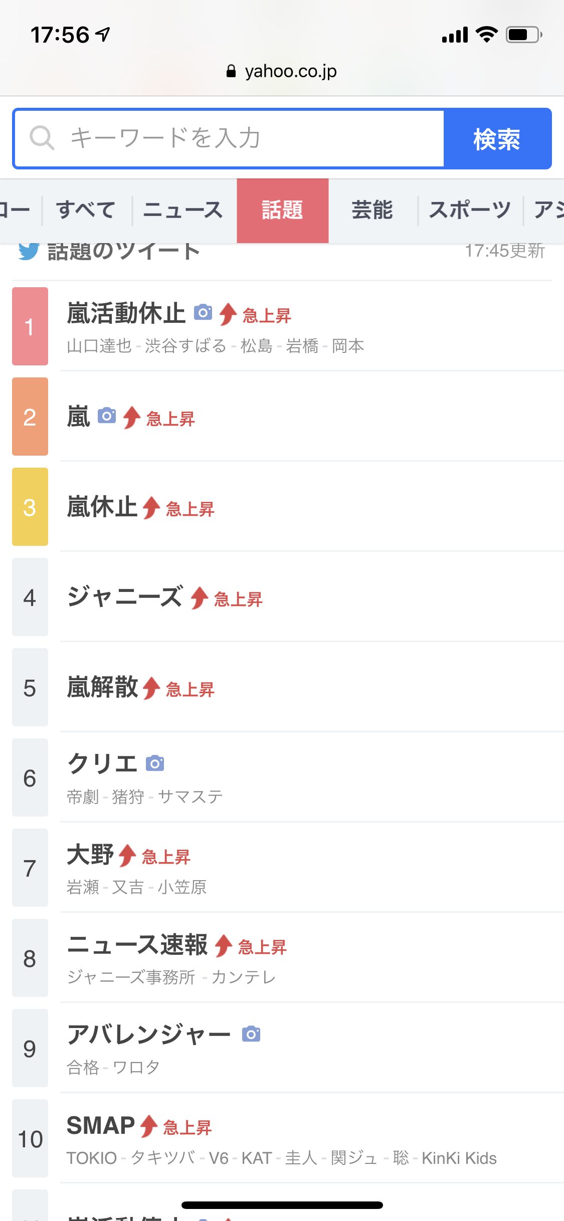564x1221 pixels.
Task: Switch to the 芸能 tab
Action: click(372, 210)
